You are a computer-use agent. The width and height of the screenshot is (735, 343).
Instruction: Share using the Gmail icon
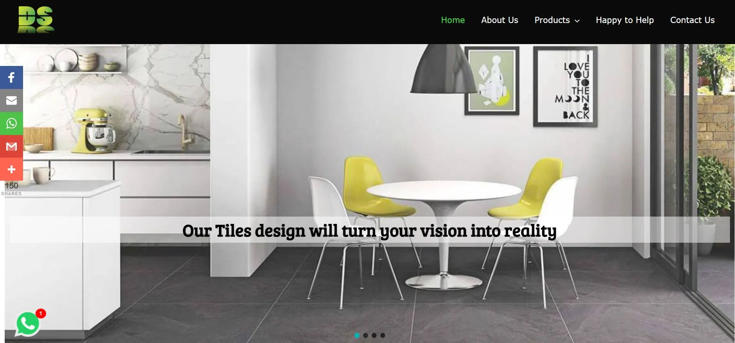click(11, 146)
